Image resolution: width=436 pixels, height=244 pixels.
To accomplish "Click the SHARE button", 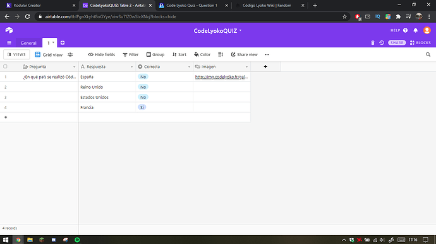I will (x=397, y=43).
